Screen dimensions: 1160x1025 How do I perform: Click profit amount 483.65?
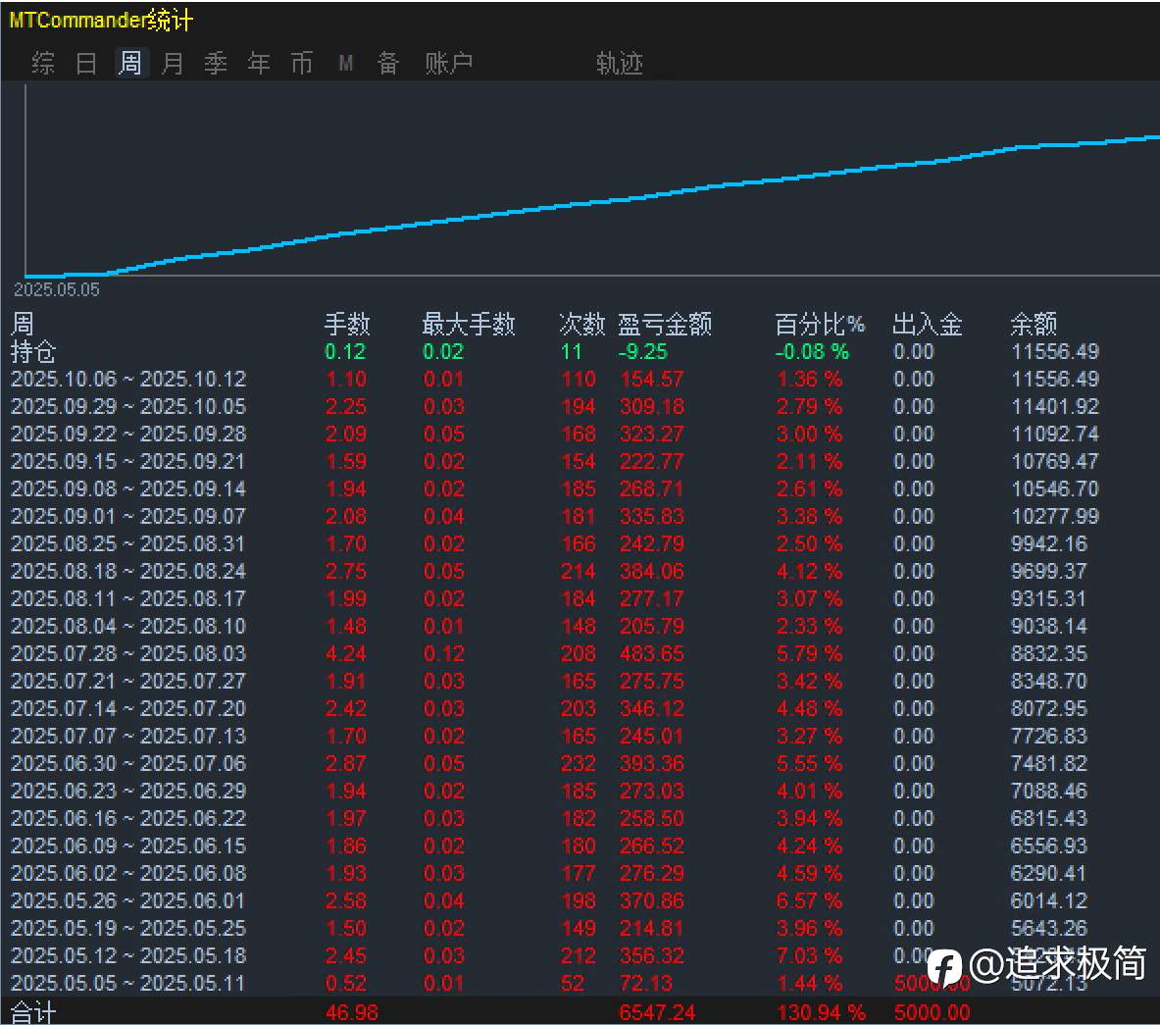[x=651, y=653]
